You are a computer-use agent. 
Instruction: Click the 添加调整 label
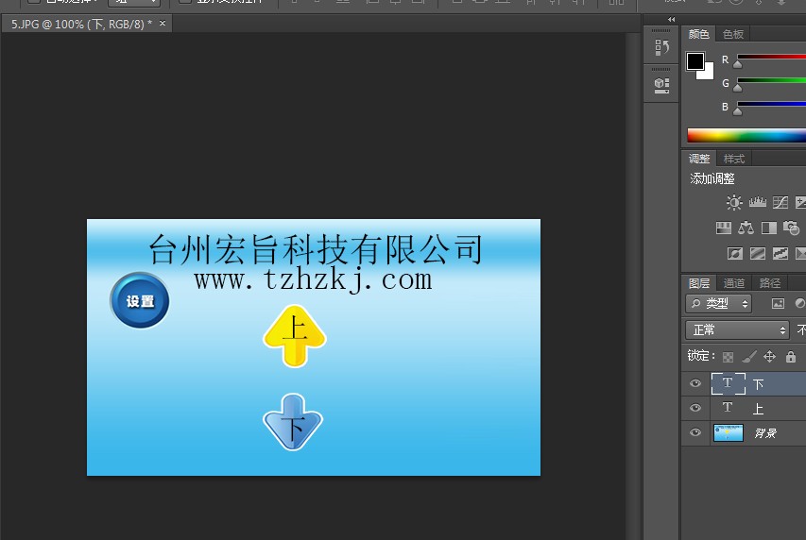712,178
